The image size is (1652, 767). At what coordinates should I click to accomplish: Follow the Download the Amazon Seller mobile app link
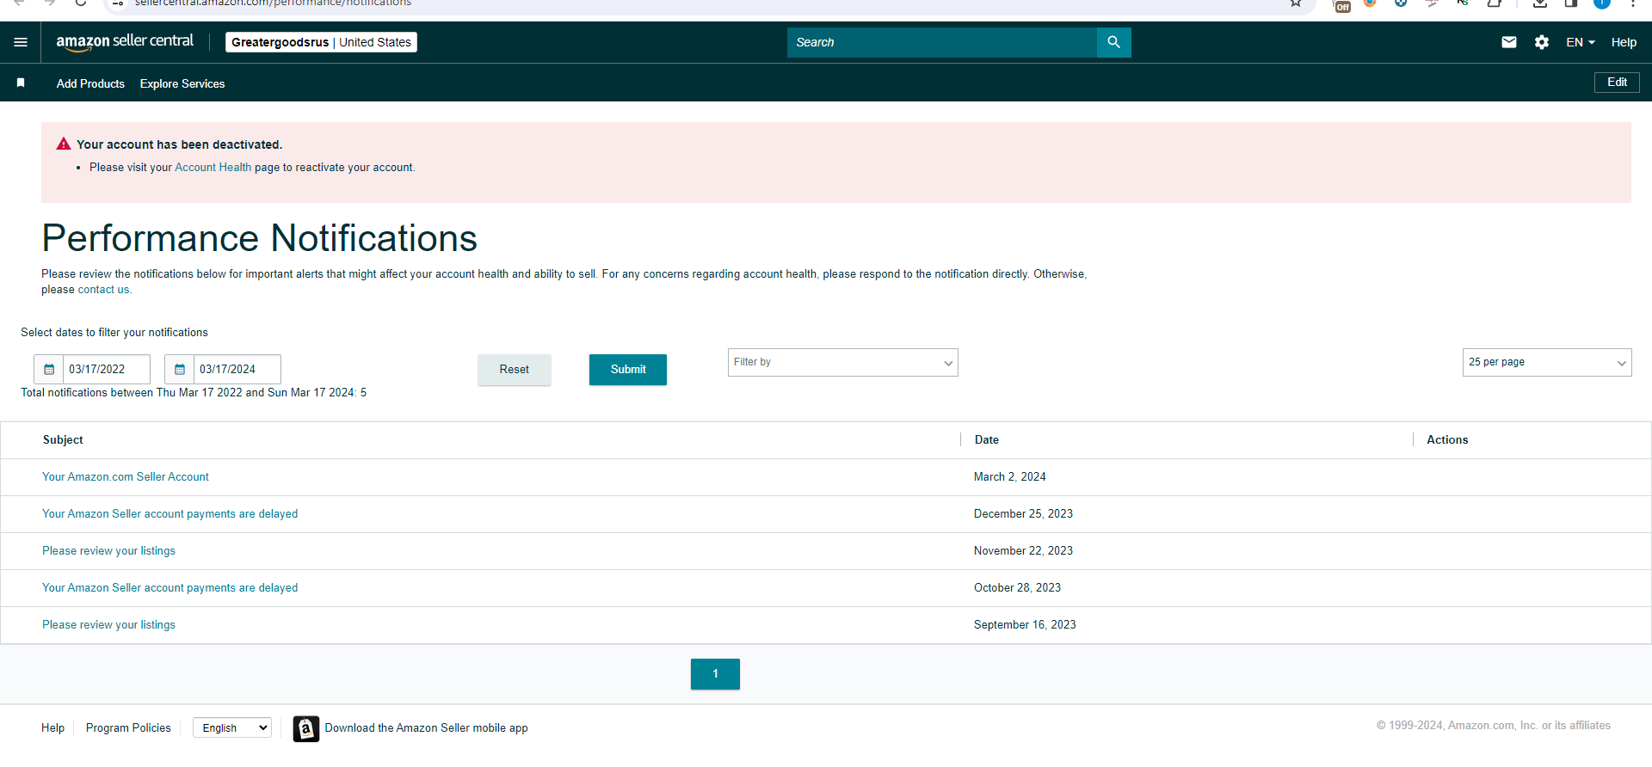(x=426, y=727)
